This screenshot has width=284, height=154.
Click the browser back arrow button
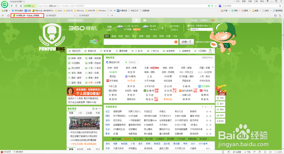[x=12, y=6]
